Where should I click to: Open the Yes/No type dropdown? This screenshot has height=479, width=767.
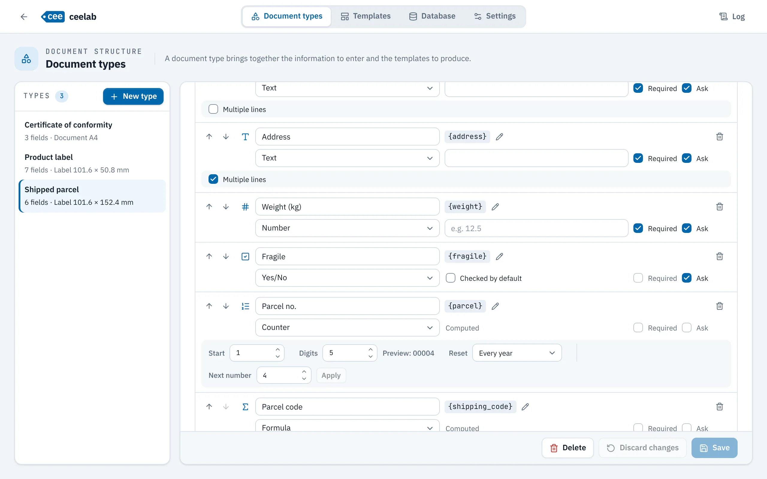[347, 278]
